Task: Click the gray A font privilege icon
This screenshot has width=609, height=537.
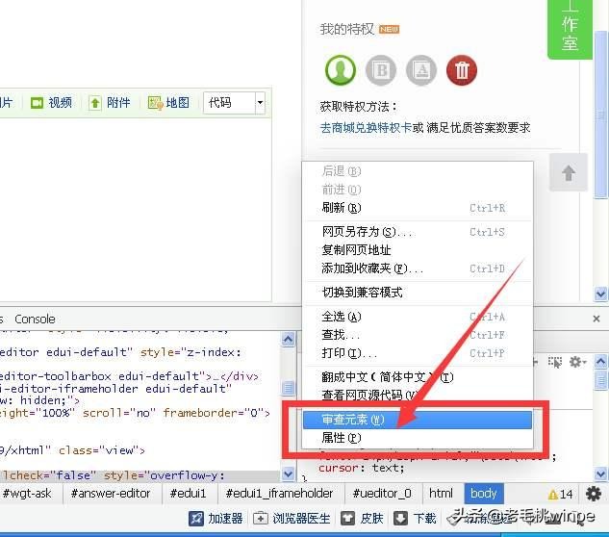Action: tap(421, 70)
